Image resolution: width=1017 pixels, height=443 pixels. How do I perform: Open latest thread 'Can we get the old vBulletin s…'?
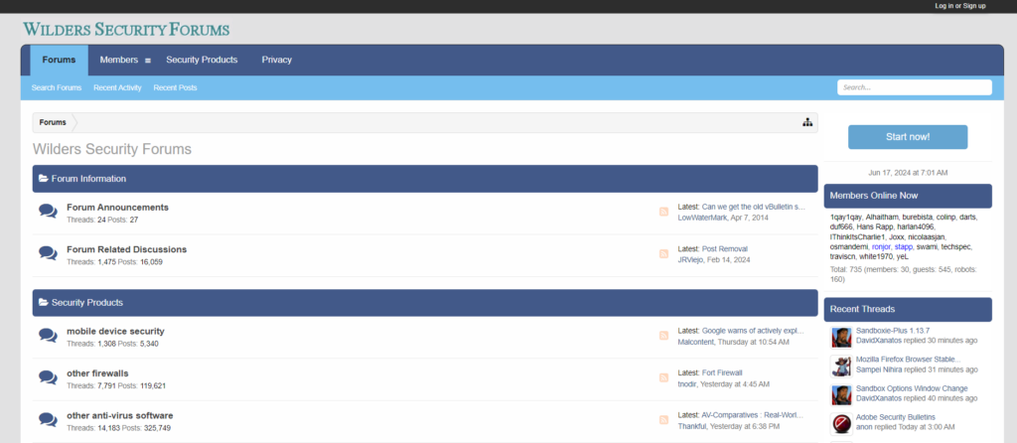753,207
